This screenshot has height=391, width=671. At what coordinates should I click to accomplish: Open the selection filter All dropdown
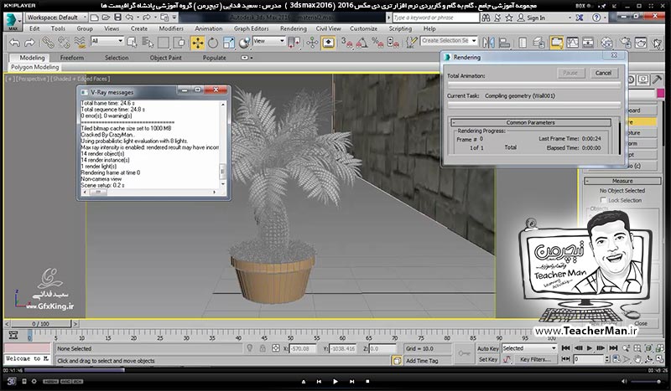coord(107,40)
